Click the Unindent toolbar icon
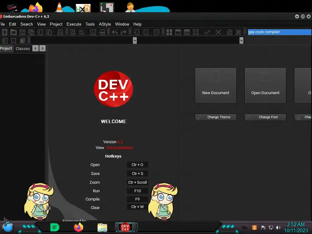Image resolution: width=312 pixels, height=234 pixels. 145,32
